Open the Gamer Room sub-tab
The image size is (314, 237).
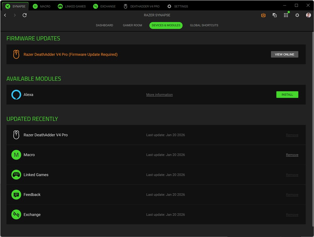[132, 25]
